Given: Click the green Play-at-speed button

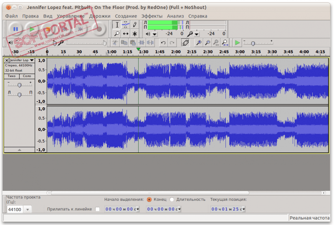Looking at the screenshot, I should coord(237,43).
